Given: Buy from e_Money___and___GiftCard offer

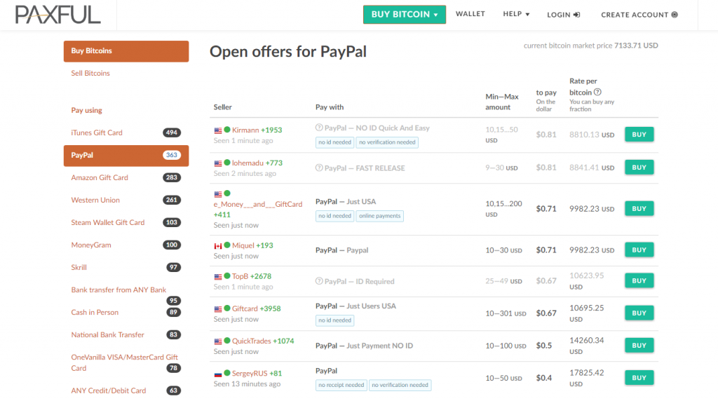Looking at the screenshot, I should [639, 209].
